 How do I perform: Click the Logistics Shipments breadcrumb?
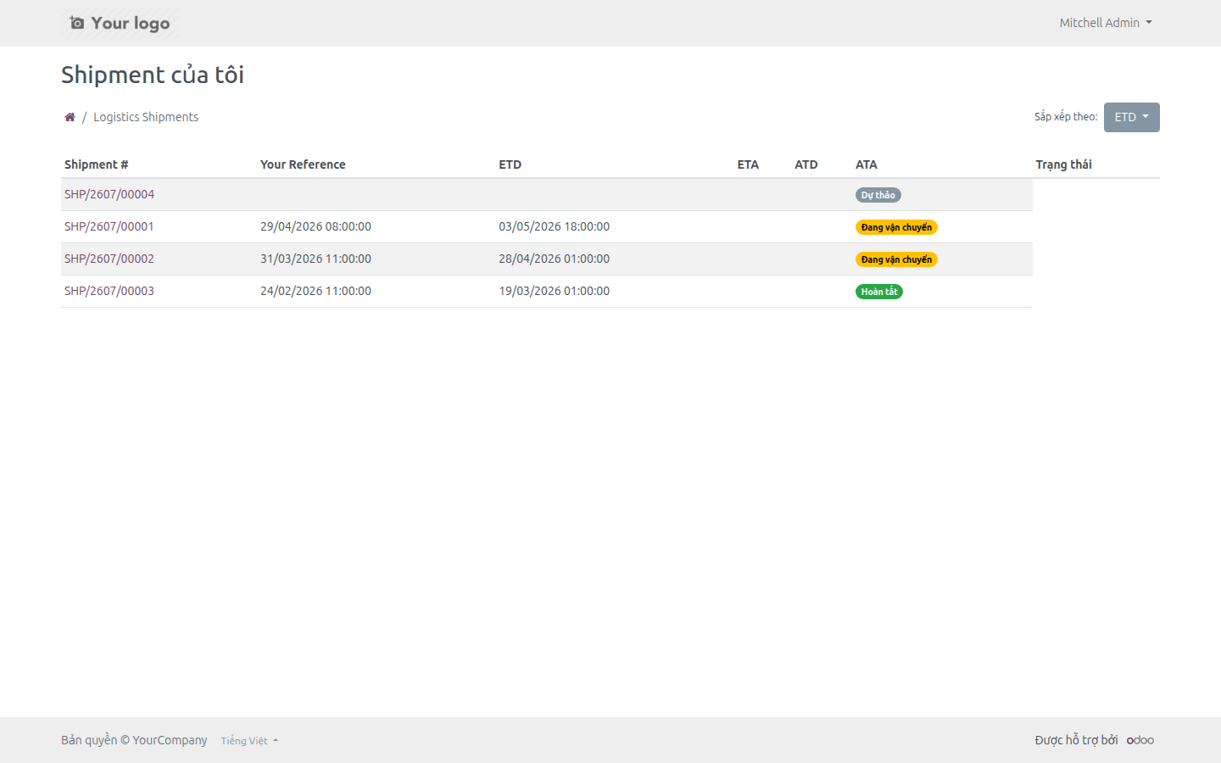[146, 117]
